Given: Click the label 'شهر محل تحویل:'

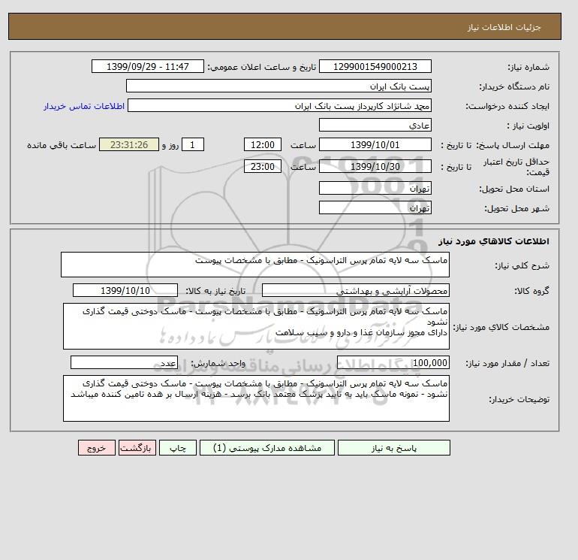Looking at the screenshot, I should 516,208.
